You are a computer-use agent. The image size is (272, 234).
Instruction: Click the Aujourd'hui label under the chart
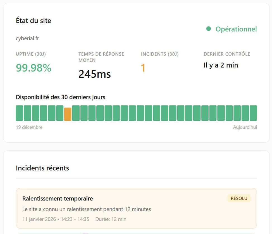[x=245, y=127]
